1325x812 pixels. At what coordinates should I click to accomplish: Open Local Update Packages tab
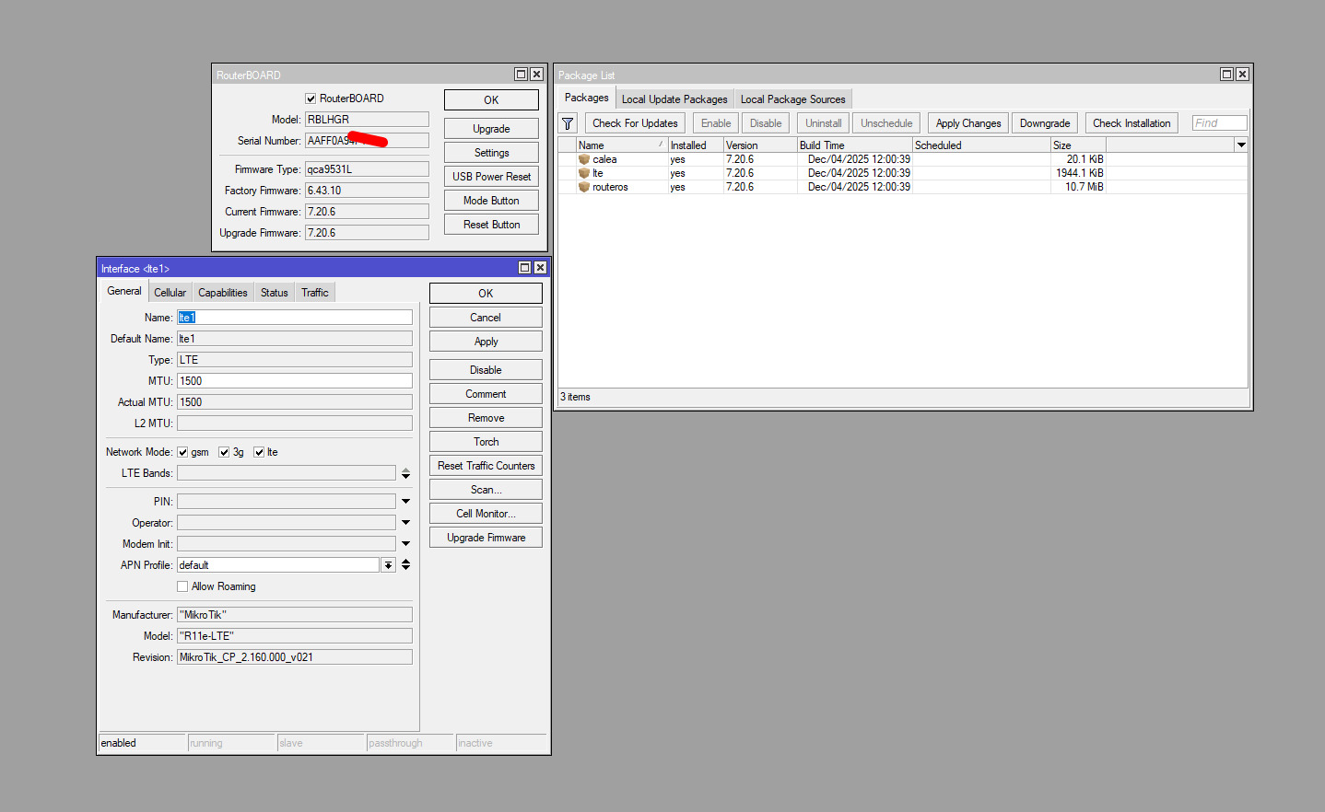click(674, 99)
